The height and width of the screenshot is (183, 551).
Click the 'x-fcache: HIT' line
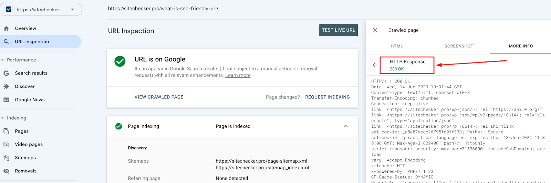point(388,166)
